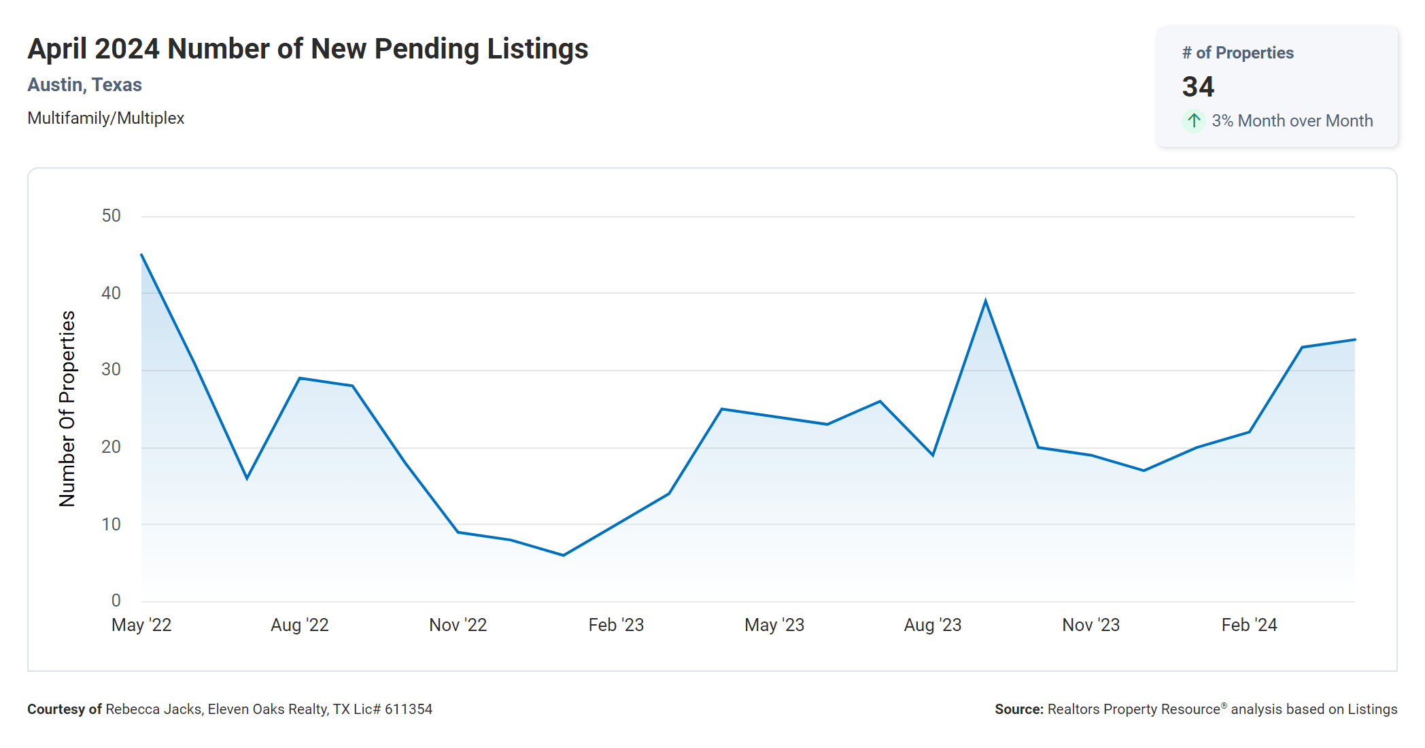The width and height of the screenshot is (1425, 748).
Task: Click the Number Of Properties y-axis title
Action: click(67, 409)
